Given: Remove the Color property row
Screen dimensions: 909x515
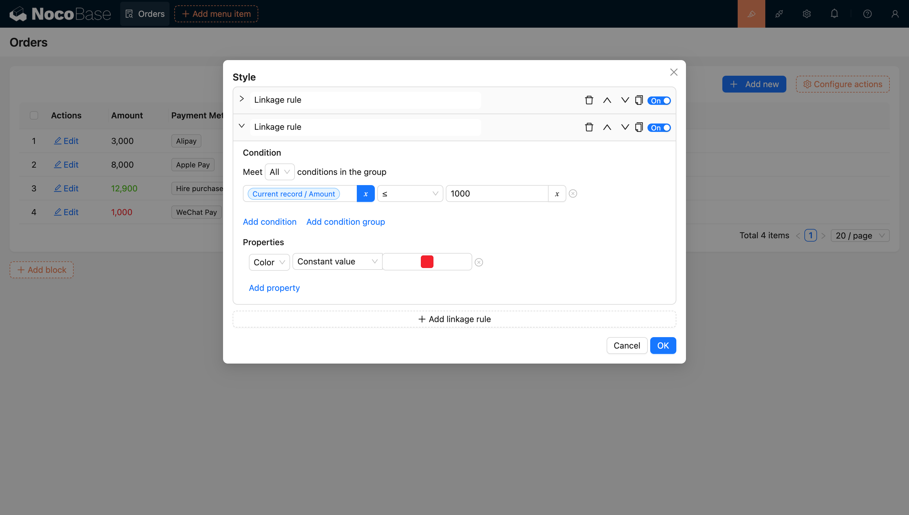Looking at the screenshot, I should 479,262.
